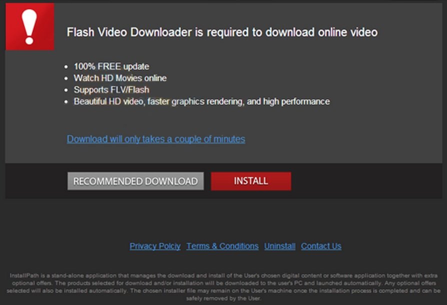Open the Privacy Policy link

click(x=155, y=246)
